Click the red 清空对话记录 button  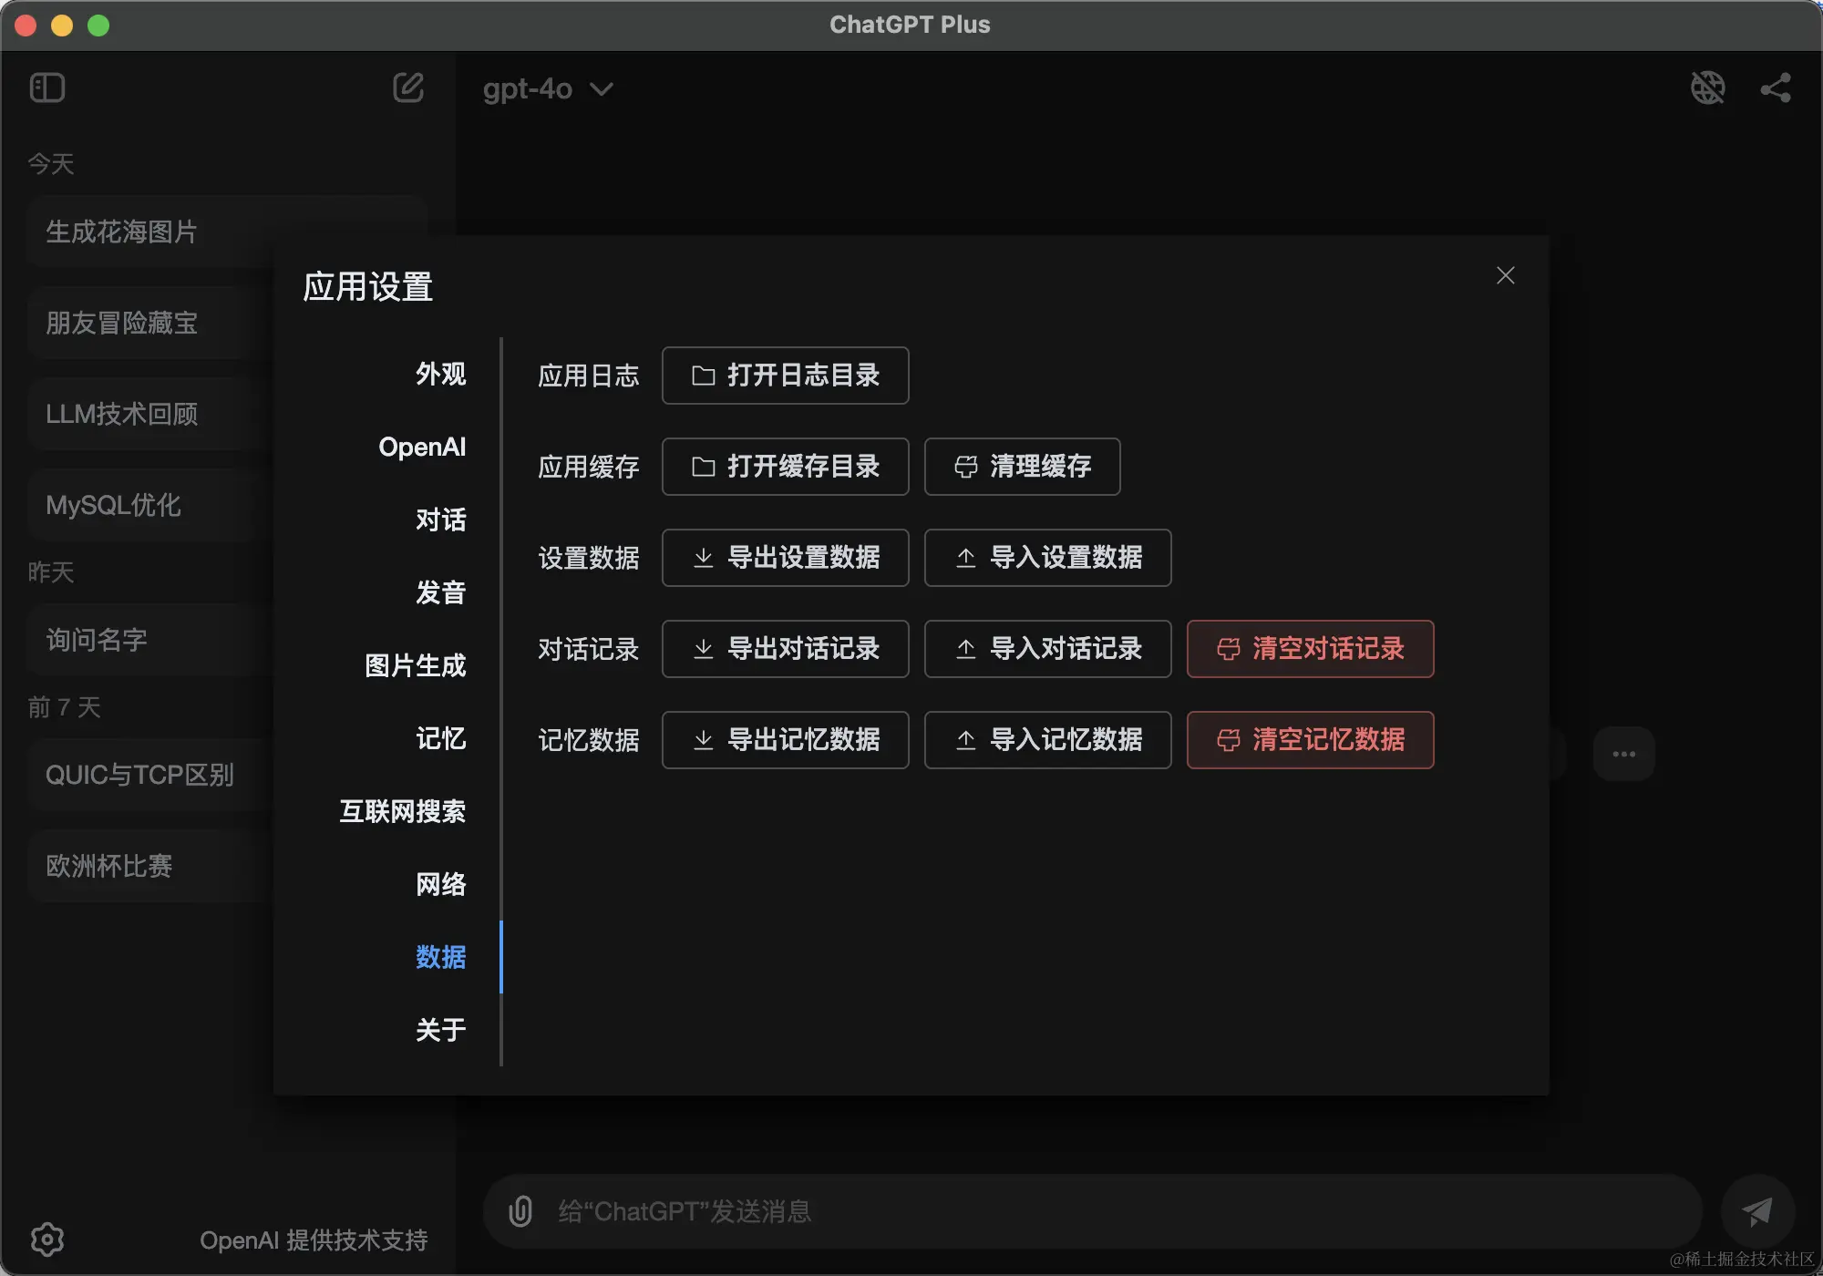pyautogui.click(x=1310, y=649)
